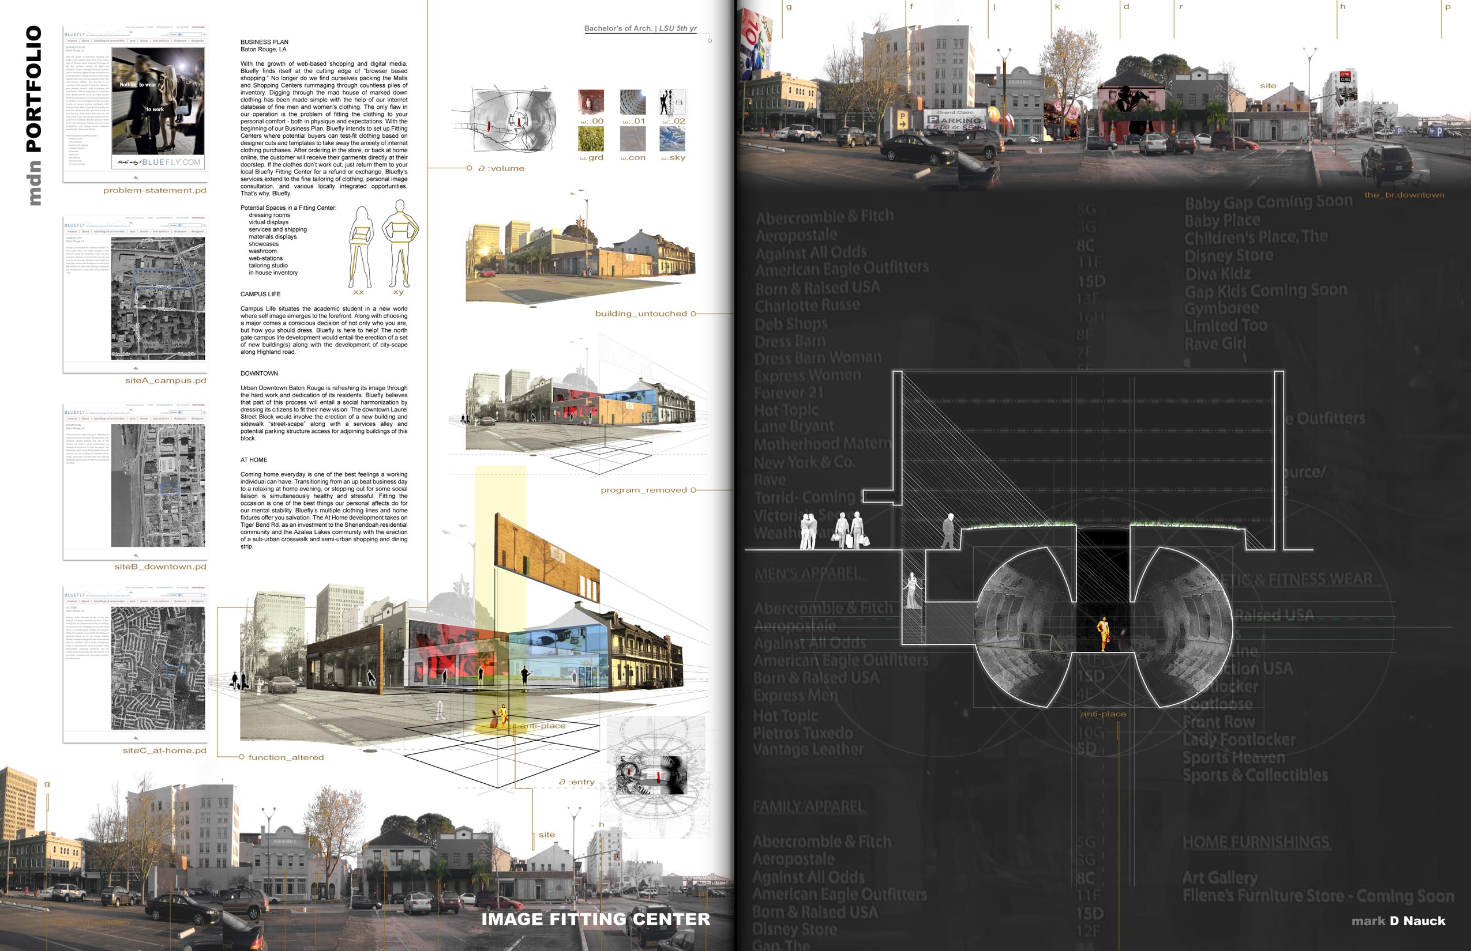Click the ω:.02 figure texture thumbnail
The height and width of the screenshot is (951, 1471).
coord(673,102)
